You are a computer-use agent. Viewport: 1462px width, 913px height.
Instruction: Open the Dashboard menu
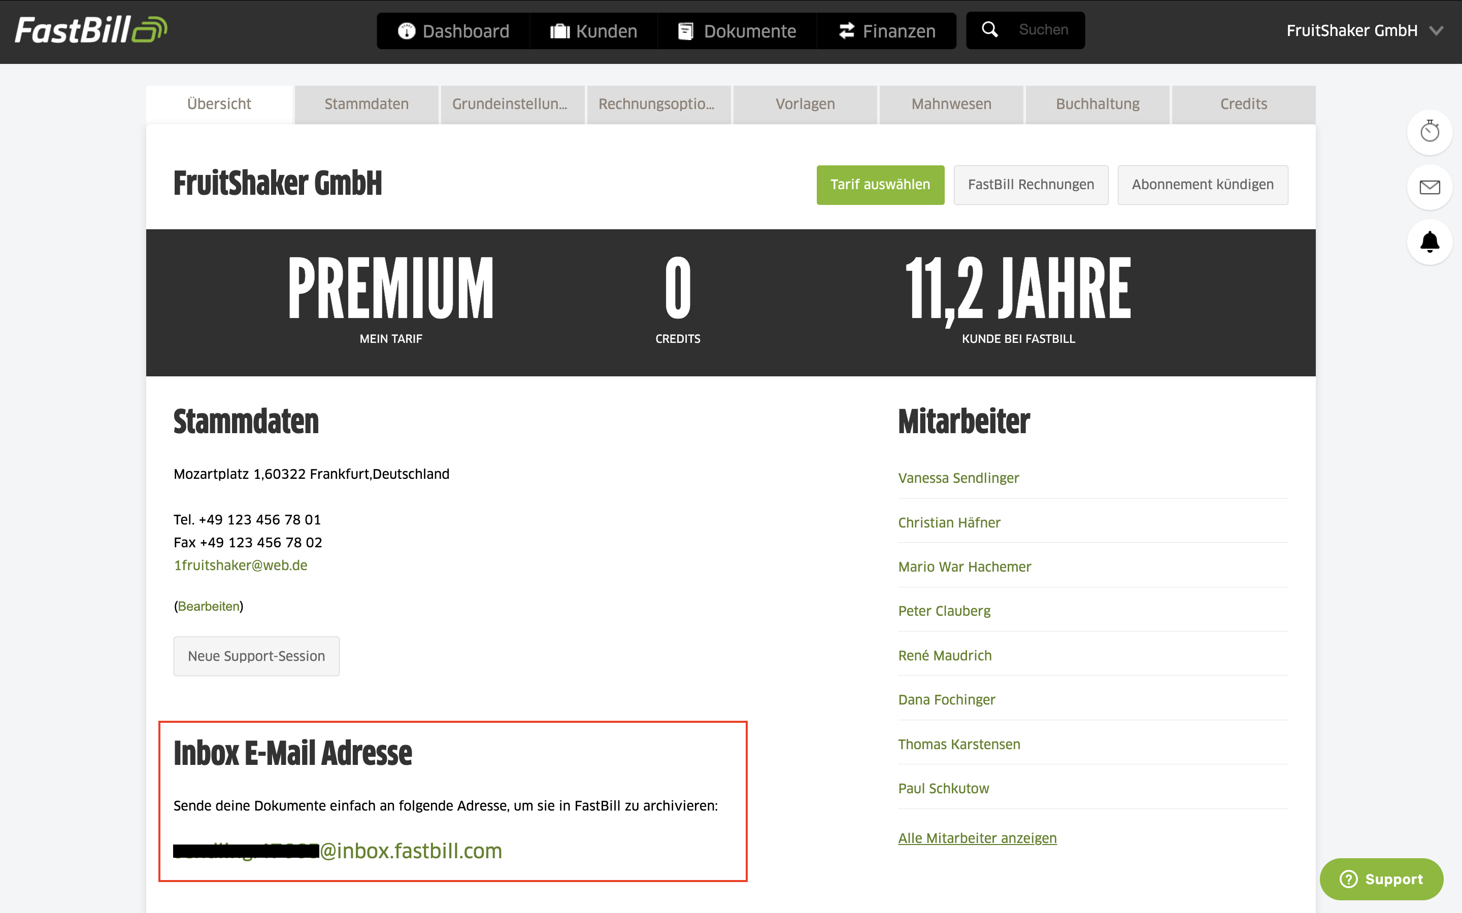click(x=453, y=31)
